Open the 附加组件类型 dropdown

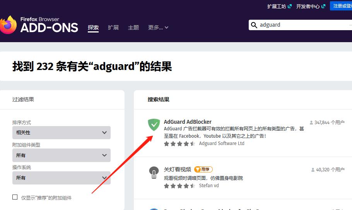pyautogui.click(x=62, y=155)
